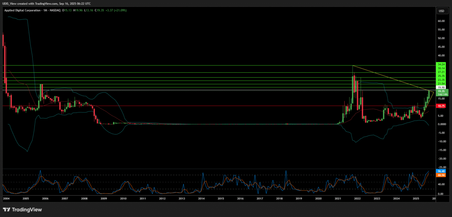
Task: Click the red horizontal support line
Action: pos(221,106)
